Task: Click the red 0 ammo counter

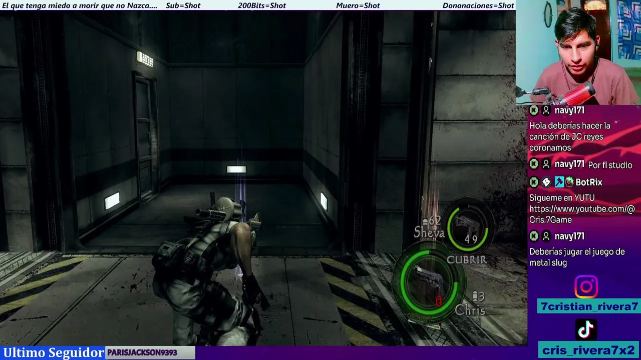Action: click(439, 301)
